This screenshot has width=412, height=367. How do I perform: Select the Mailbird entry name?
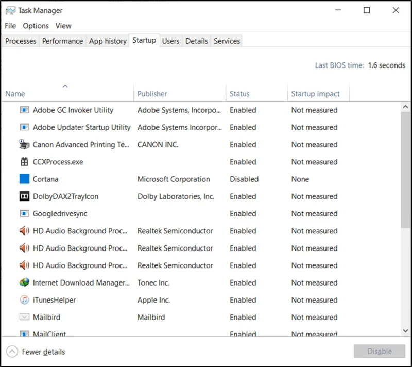coord(46,318)
